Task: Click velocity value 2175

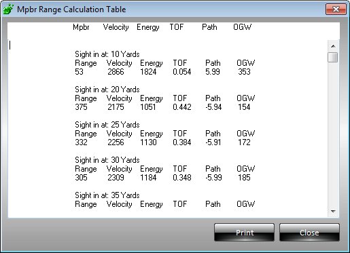Action: pyautogui.click(x=116, y=107)
